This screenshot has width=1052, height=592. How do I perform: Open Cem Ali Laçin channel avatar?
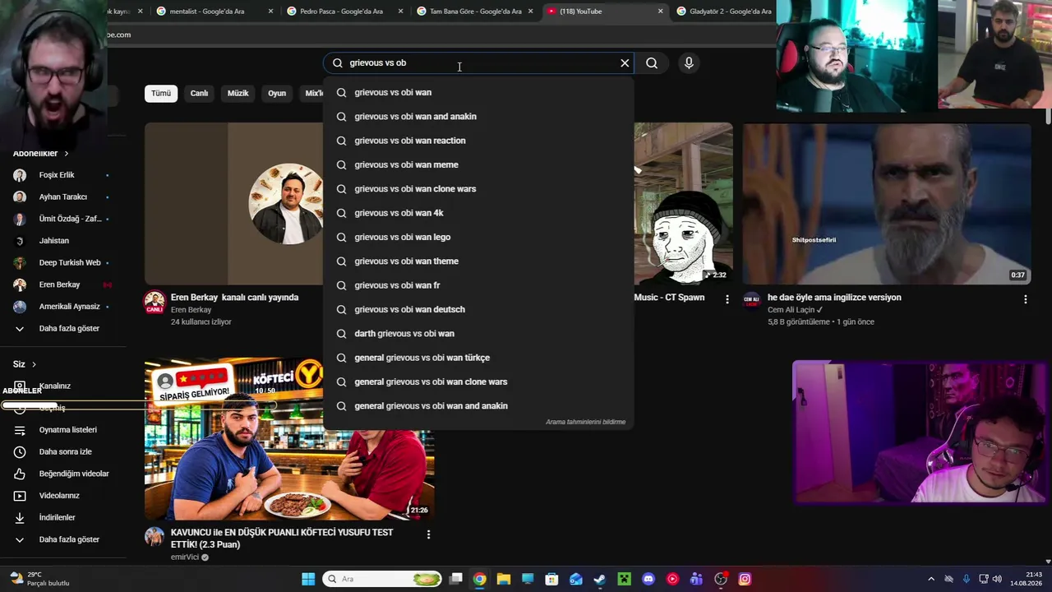tap(752, 301)
